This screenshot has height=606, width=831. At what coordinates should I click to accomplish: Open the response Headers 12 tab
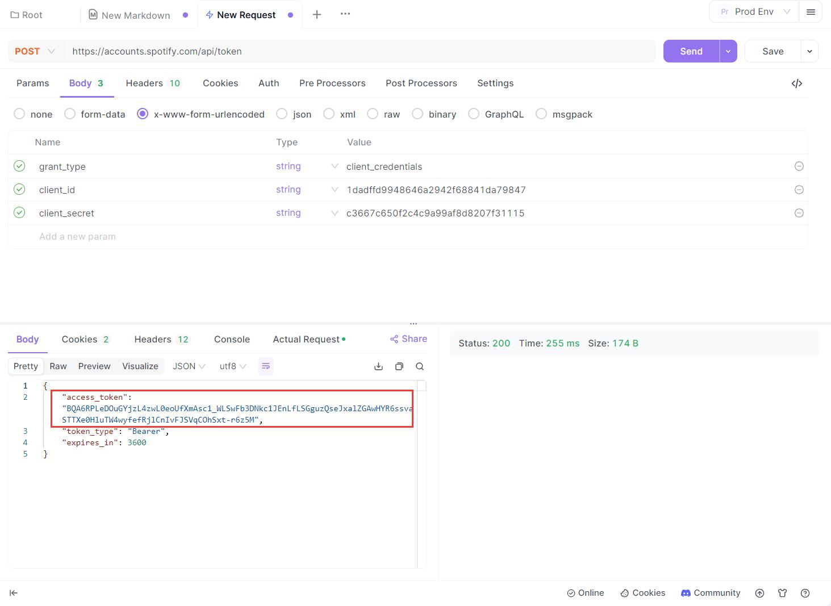click(x=161, y=340)
